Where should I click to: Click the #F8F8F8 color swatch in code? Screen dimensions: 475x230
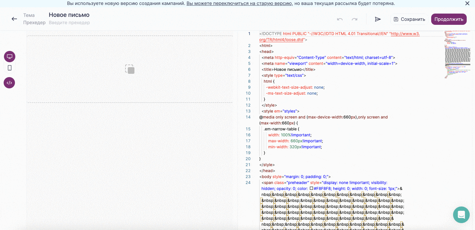click(311, 189)
